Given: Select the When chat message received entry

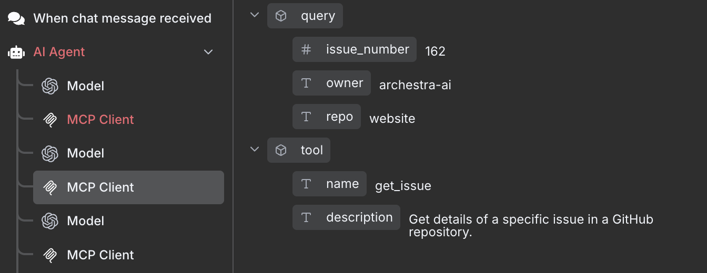Looking at the screenshot, I should (122, 18).
